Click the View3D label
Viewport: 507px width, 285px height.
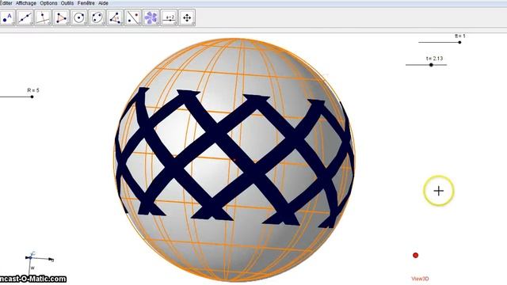point(420,279)
